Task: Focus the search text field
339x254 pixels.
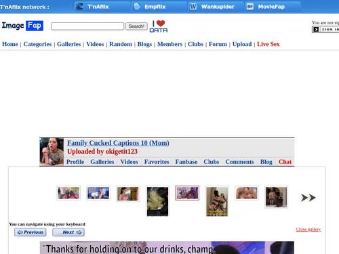Action: point(87,26)
